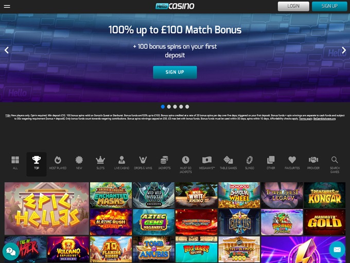Screen dimensions: 350x263
Task: Open the Provider filter category
Action: point(313,163)
